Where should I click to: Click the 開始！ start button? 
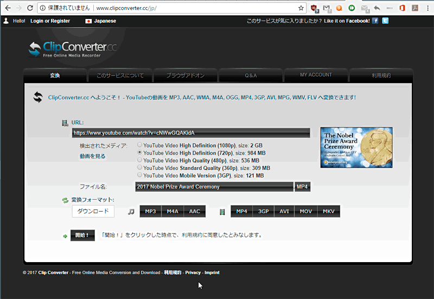[82, 236]
